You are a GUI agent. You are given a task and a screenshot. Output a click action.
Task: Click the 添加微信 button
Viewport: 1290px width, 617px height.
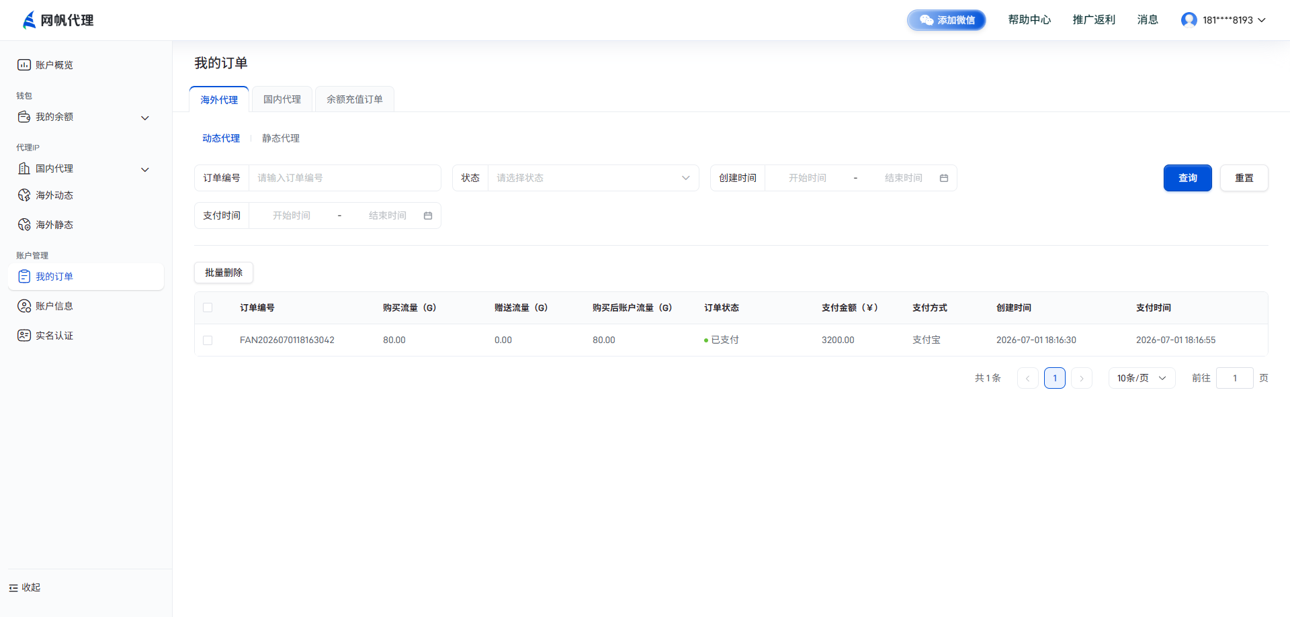point(947,20)
